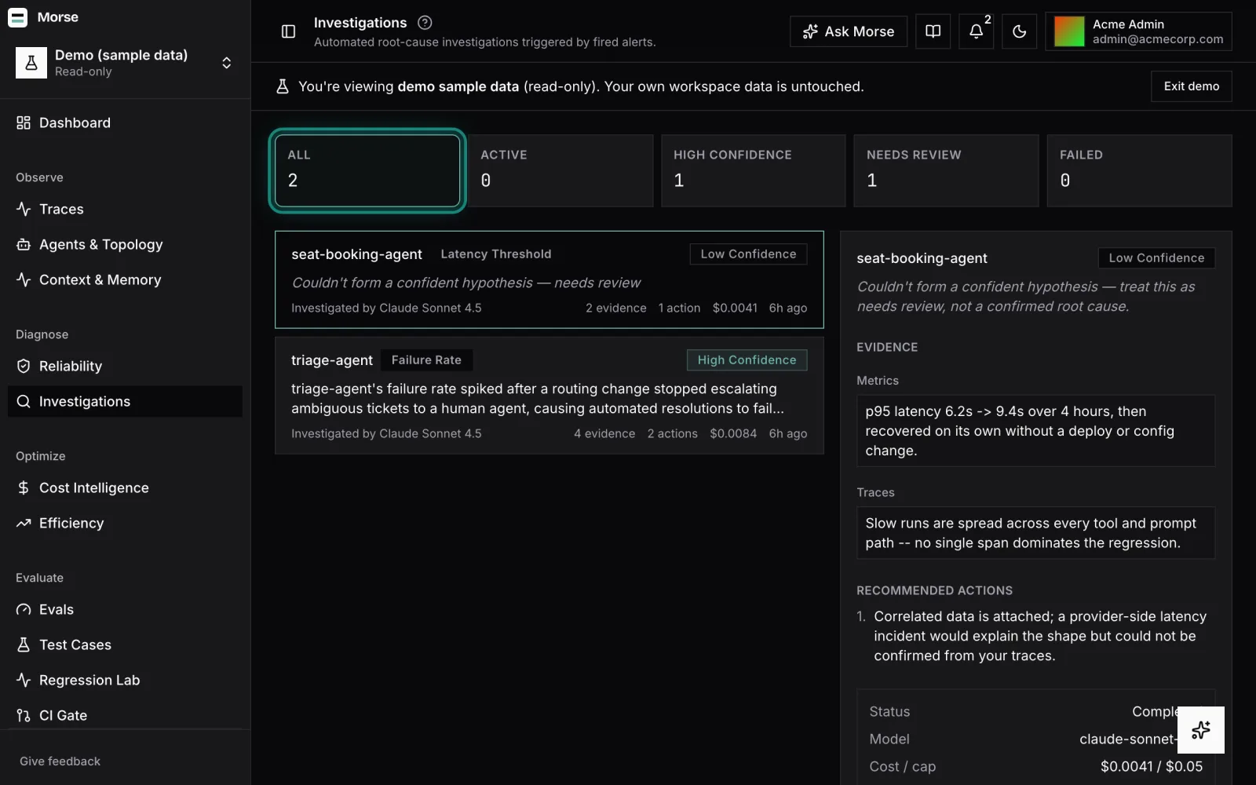Filter by ACTIVE investigations

click(x=560, y=170)
